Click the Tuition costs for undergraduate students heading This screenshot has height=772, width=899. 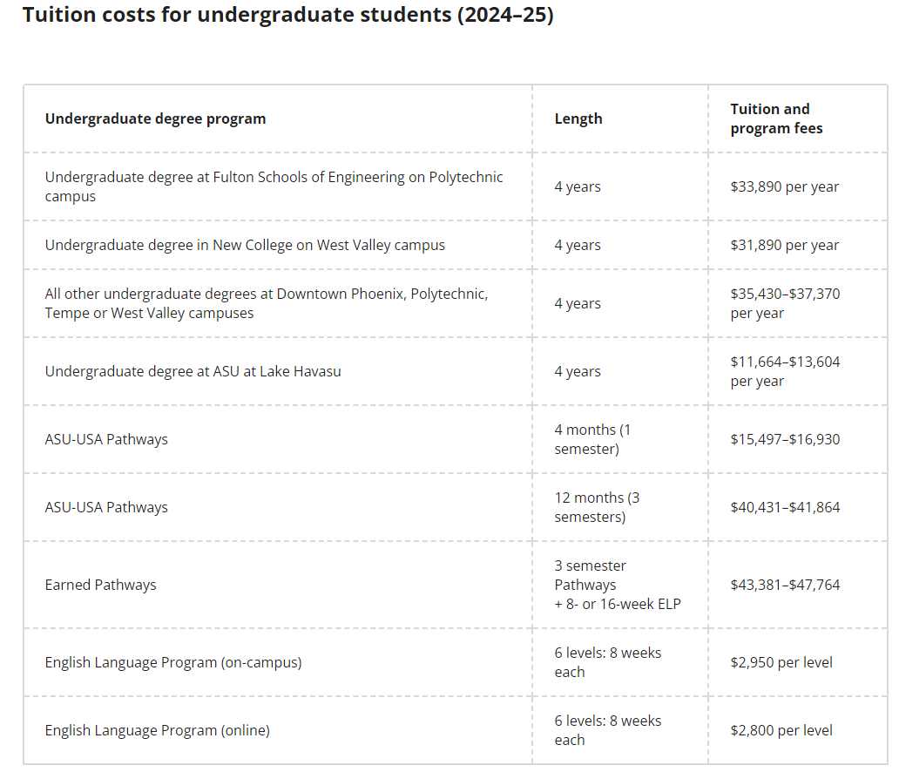pos(287,16)
